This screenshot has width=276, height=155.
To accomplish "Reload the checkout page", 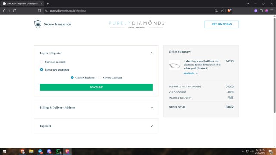I will pyautogui.click(x=15, y=11).
